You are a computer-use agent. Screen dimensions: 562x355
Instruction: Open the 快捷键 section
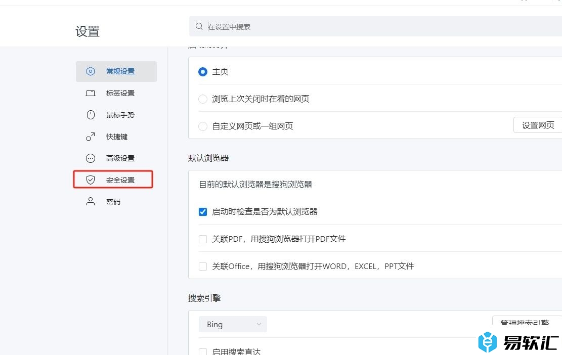pyautogui.click(x=116, y=137)
